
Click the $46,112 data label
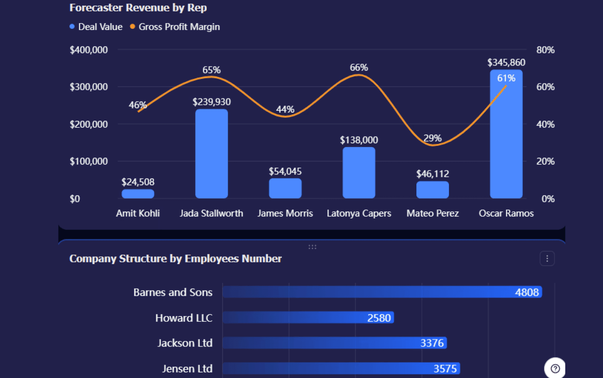[433, 174]
